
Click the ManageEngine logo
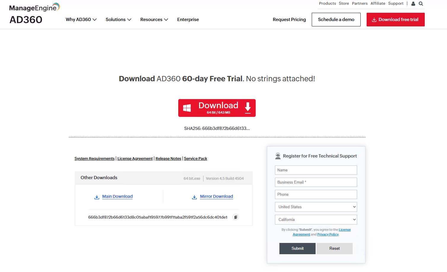[34, 7]
